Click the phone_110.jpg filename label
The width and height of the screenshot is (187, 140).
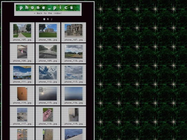pos(73,61)
